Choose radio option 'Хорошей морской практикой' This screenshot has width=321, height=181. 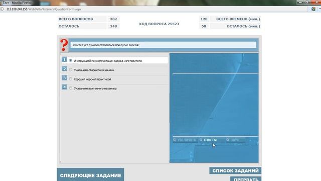tap(71, 79)
